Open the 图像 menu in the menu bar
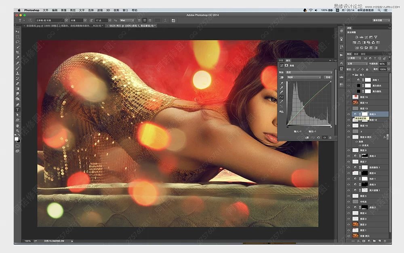Viewport: 404px width, 253px height. tap(63, 10)
